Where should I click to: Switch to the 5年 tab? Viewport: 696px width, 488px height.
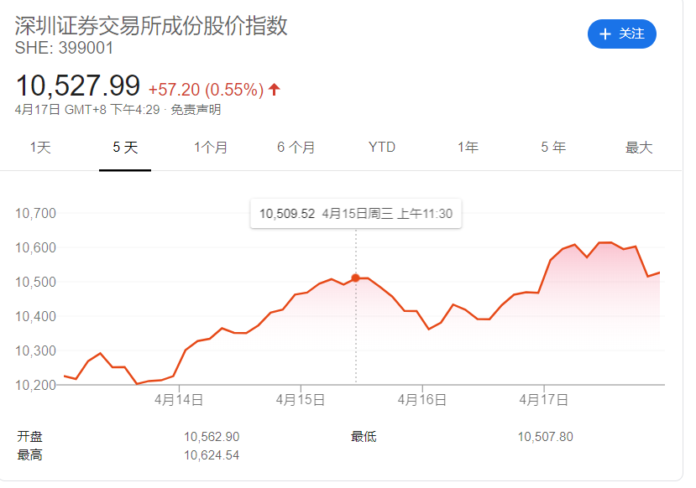[552, 148]
